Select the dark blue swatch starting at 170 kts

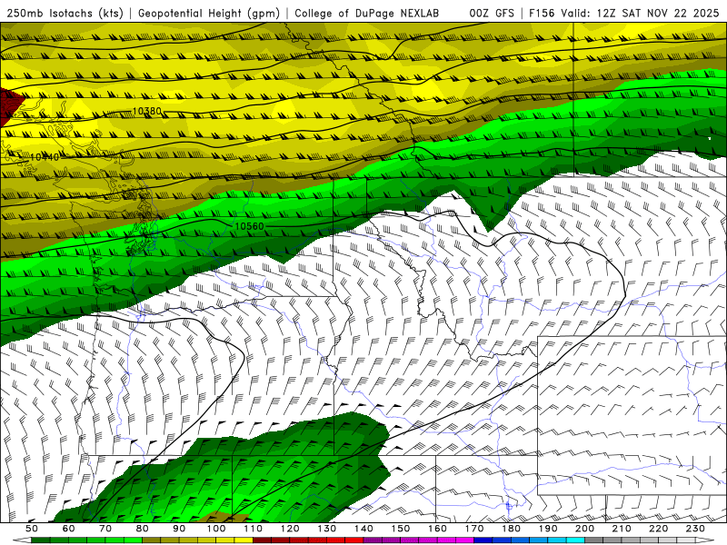483,540
